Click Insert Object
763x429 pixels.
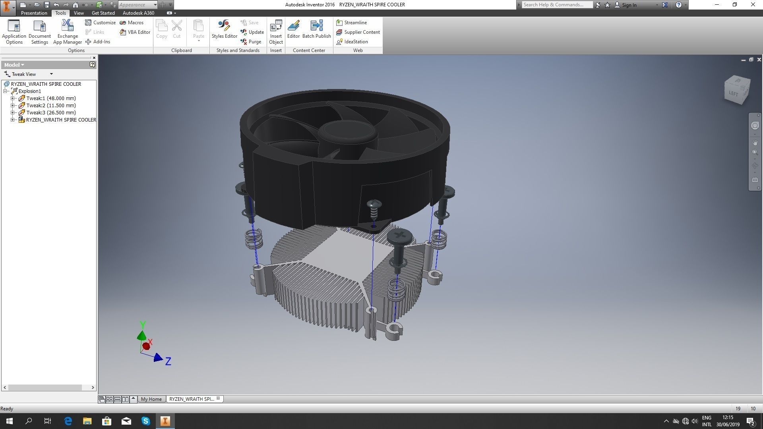[x=276, y=32]
